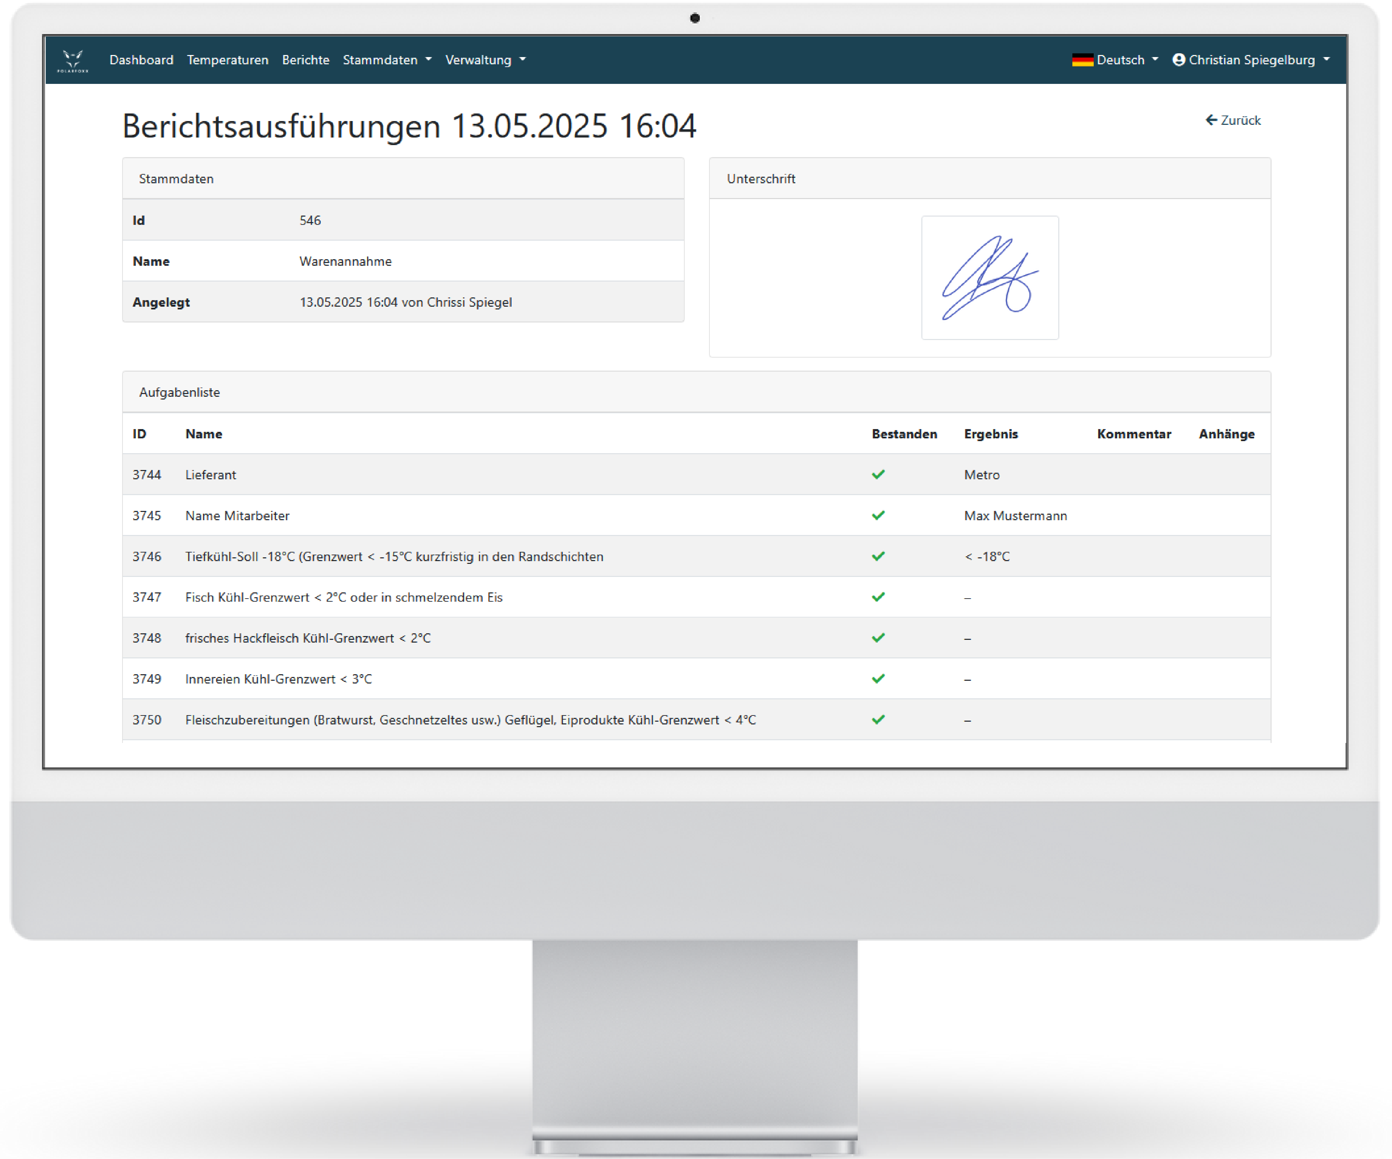Click the German flag icon
Image resolution: width=1392 pixels, height=1159 pixels.
[x=1082, y=60]
